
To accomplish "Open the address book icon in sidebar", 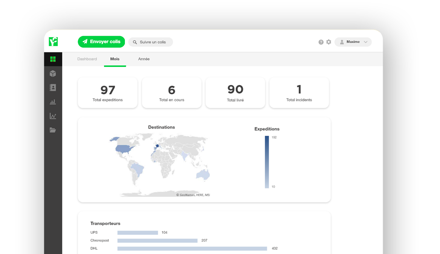I will click(53, 87).
